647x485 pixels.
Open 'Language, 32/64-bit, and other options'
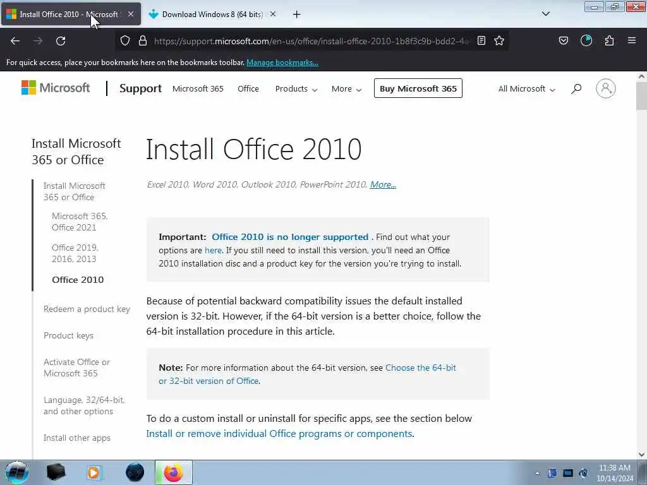coord(84,405)
